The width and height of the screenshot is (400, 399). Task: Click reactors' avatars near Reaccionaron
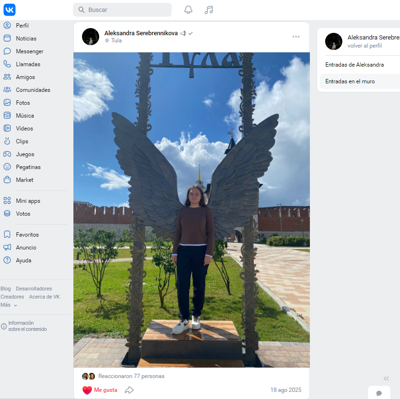(x=89, y=376)
